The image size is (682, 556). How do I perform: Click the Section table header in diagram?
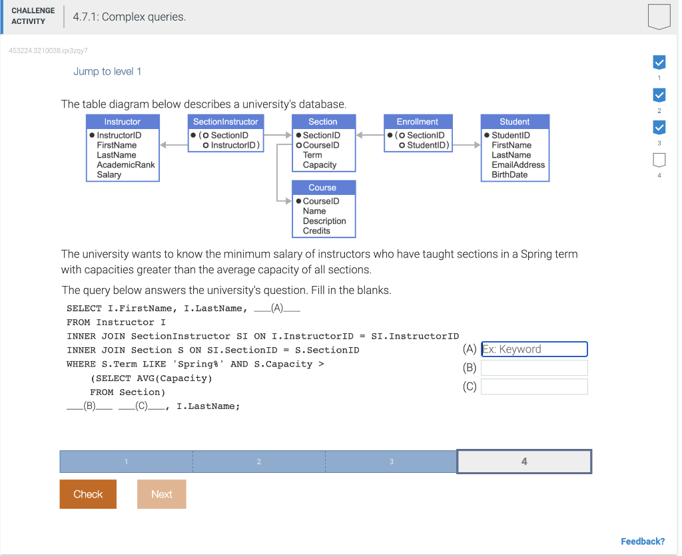(x=323, y=122)
